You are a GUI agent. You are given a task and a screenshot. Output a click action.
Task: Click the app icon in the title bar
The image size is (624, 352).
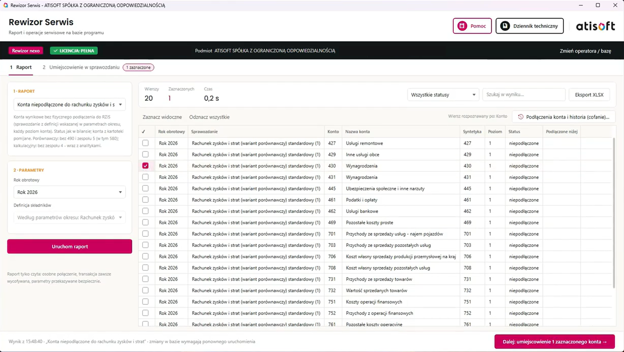[x=5, y=5]
